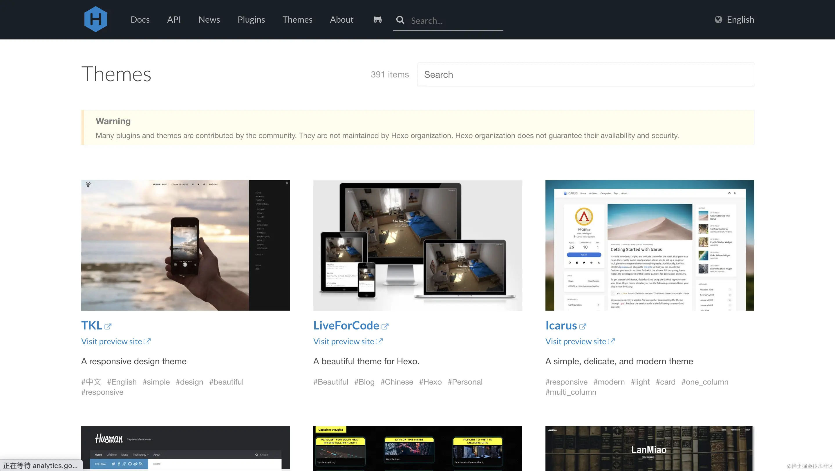Open the LiveForCode theme title link

pos(346,325)
